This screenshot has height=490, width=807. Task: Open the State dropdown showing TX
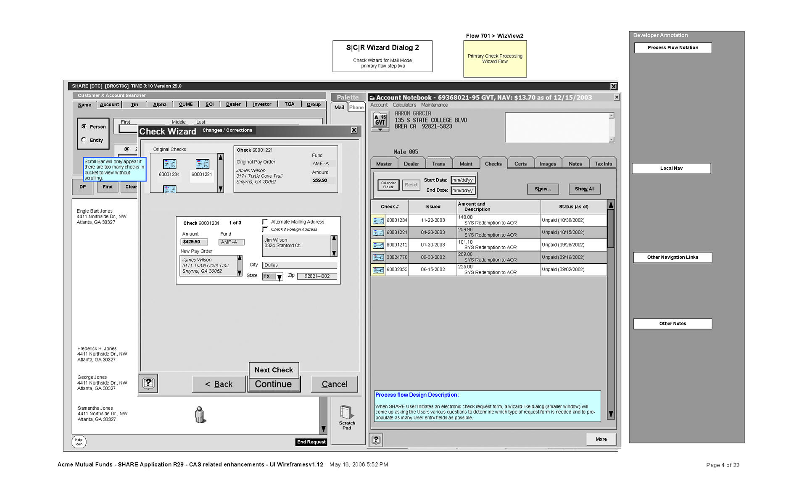279,277
